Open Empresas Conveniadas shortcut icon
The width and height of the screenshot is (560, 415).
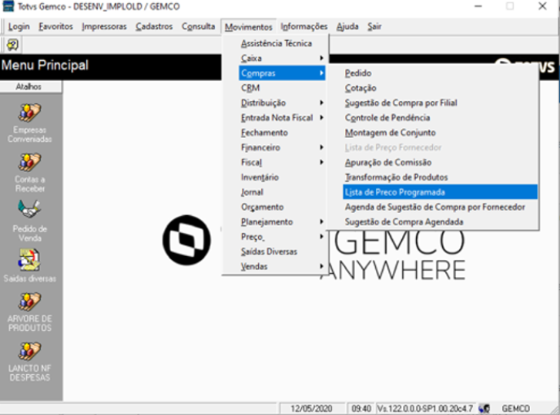(x=29, y=113)
